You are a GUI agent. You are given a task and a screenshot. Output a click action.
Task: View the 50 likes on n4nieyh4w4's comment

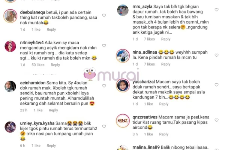pyautogui.click(x=38, y=65)
